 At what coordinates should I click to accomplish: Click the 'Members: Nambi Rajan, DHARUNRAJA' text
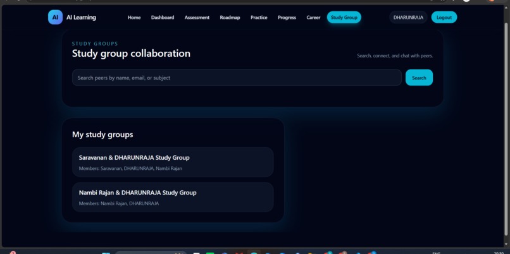119,203
